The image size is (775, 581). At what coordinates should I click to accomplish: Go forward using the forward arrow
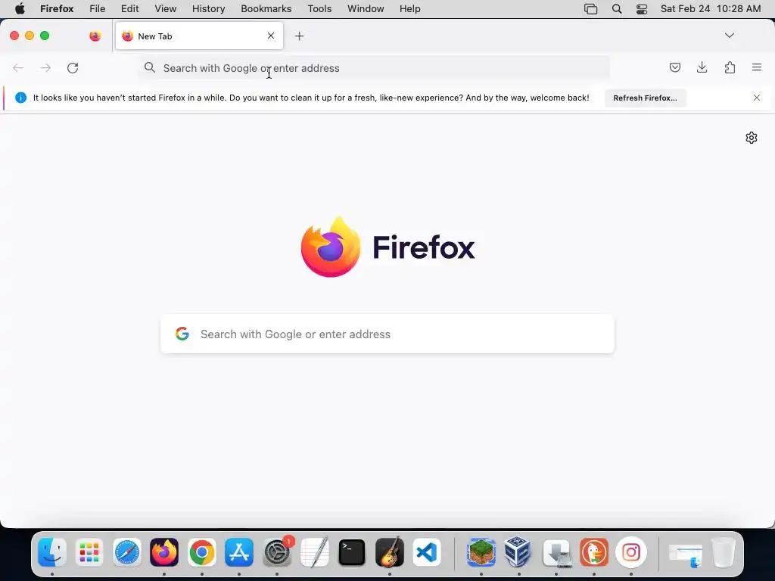point(45,67)
